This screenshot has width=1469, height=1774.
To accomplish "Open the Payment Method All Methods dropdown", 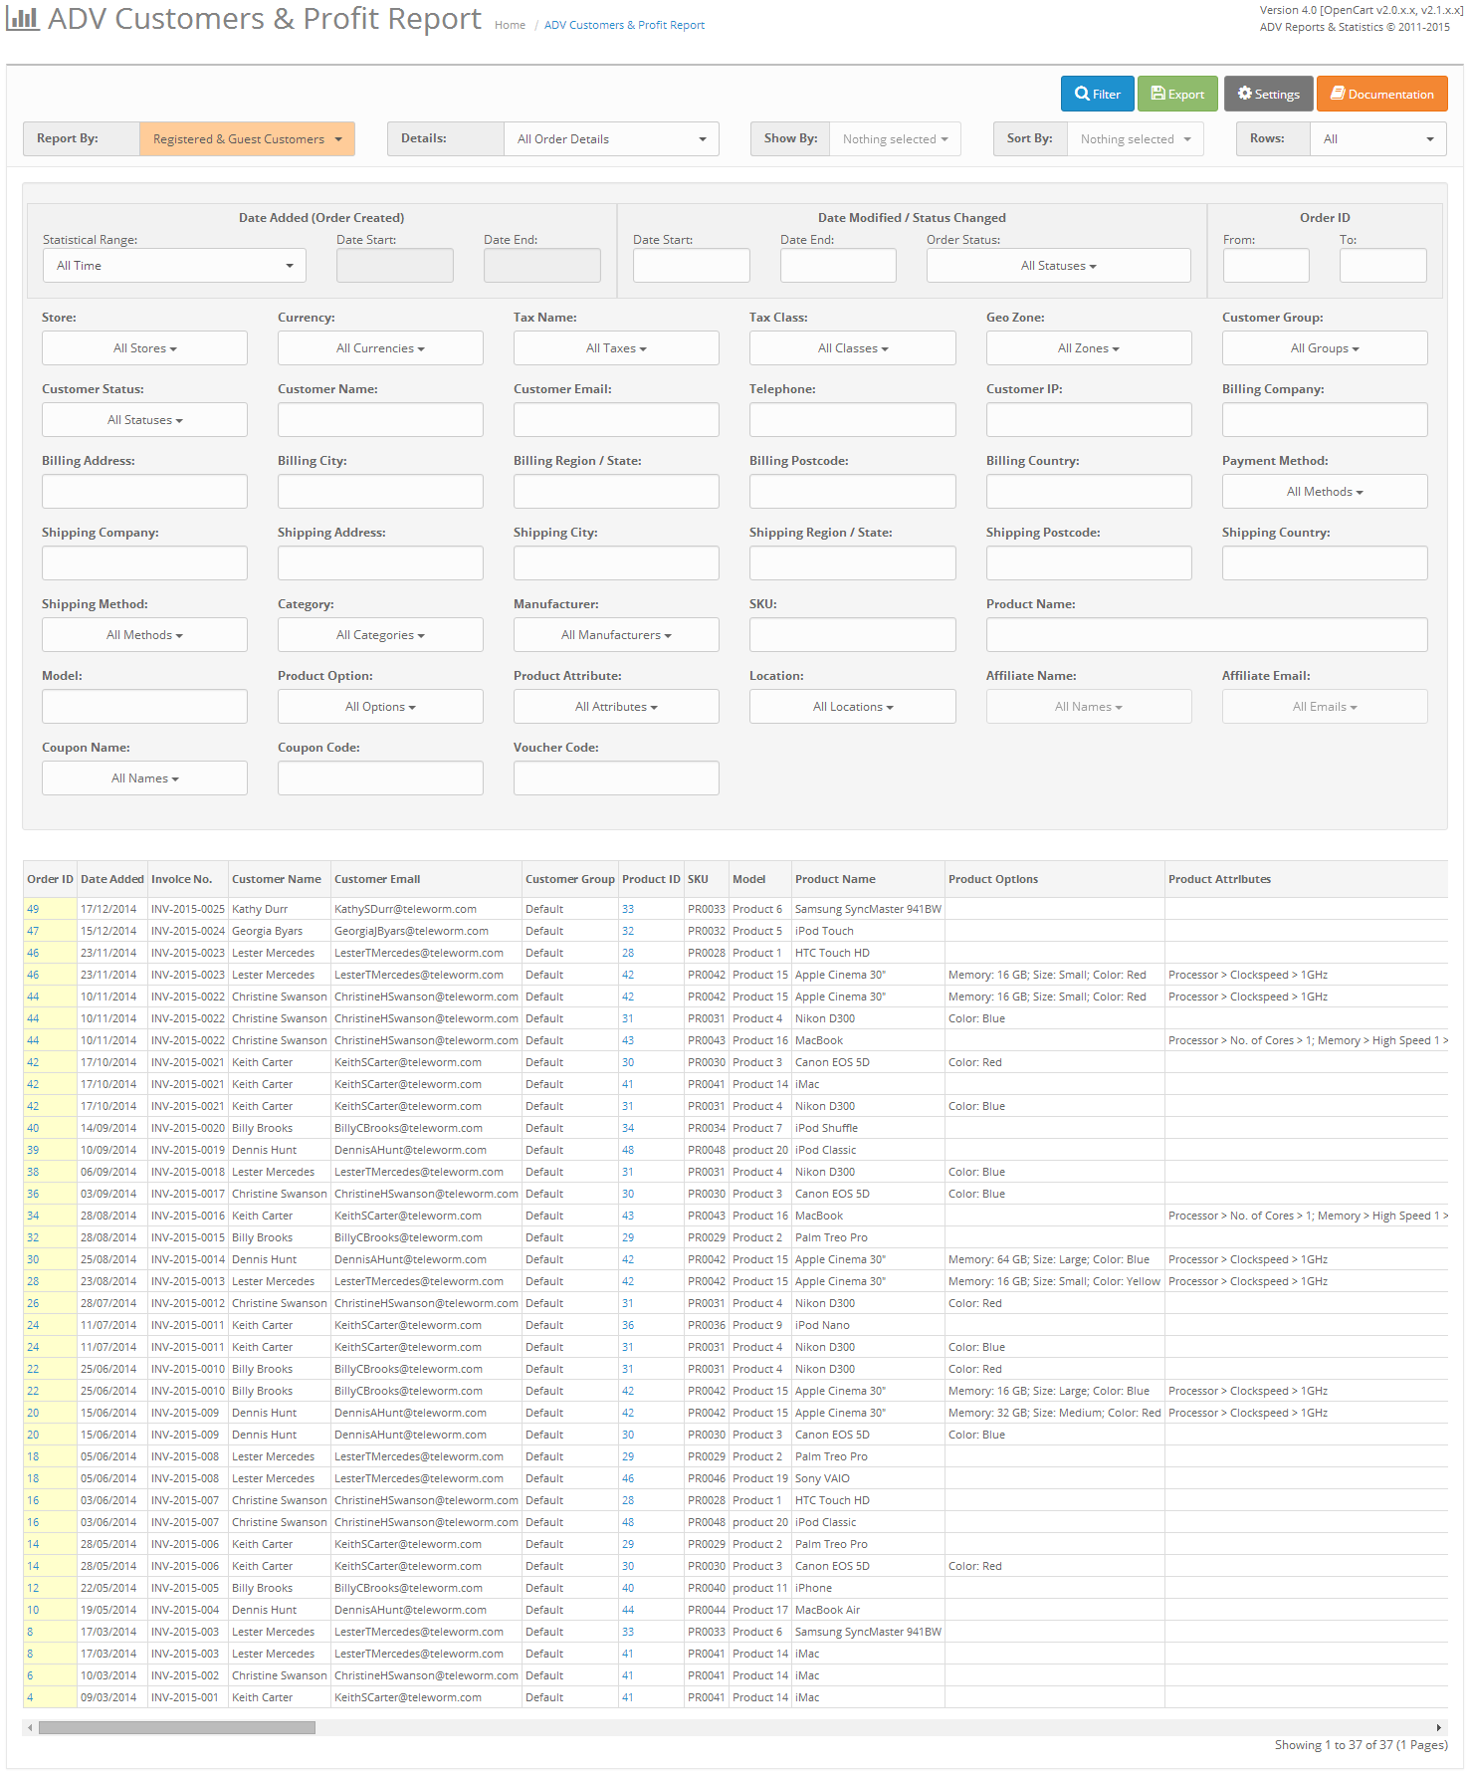I will pyautogui.click(x=1325, y=492).
